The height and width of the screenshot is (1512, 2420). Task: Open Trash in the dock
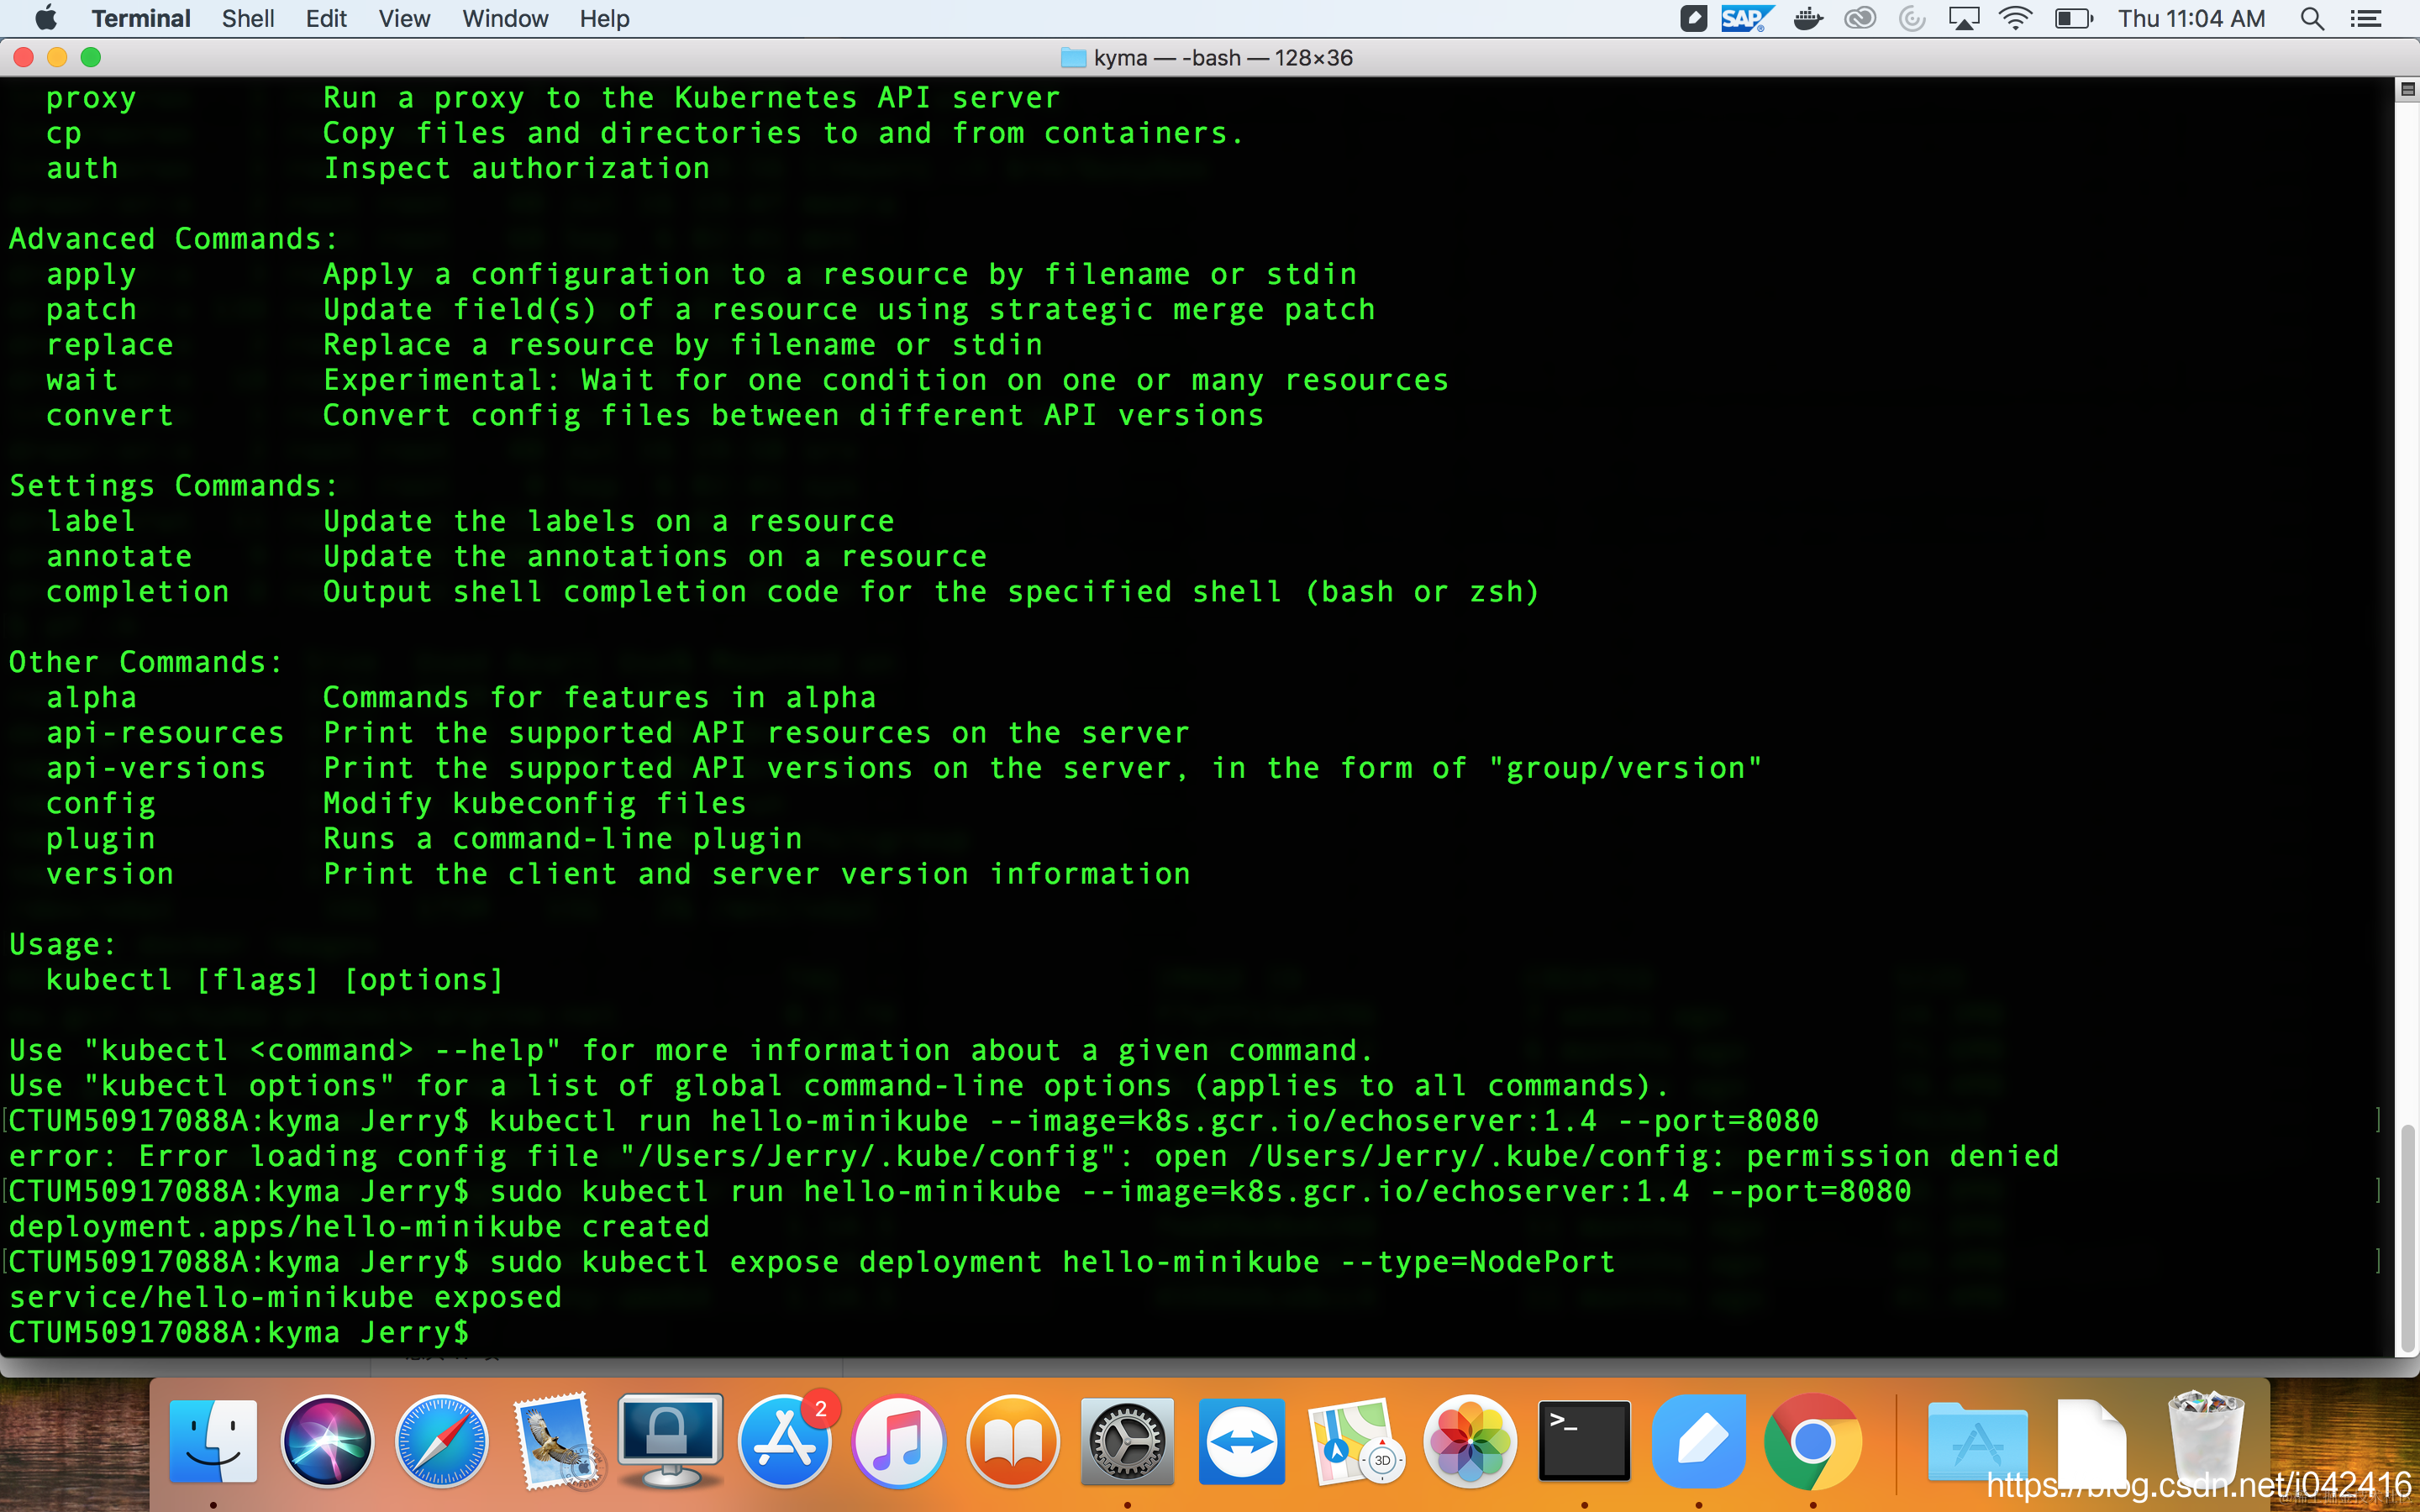click(2204, 1442)
